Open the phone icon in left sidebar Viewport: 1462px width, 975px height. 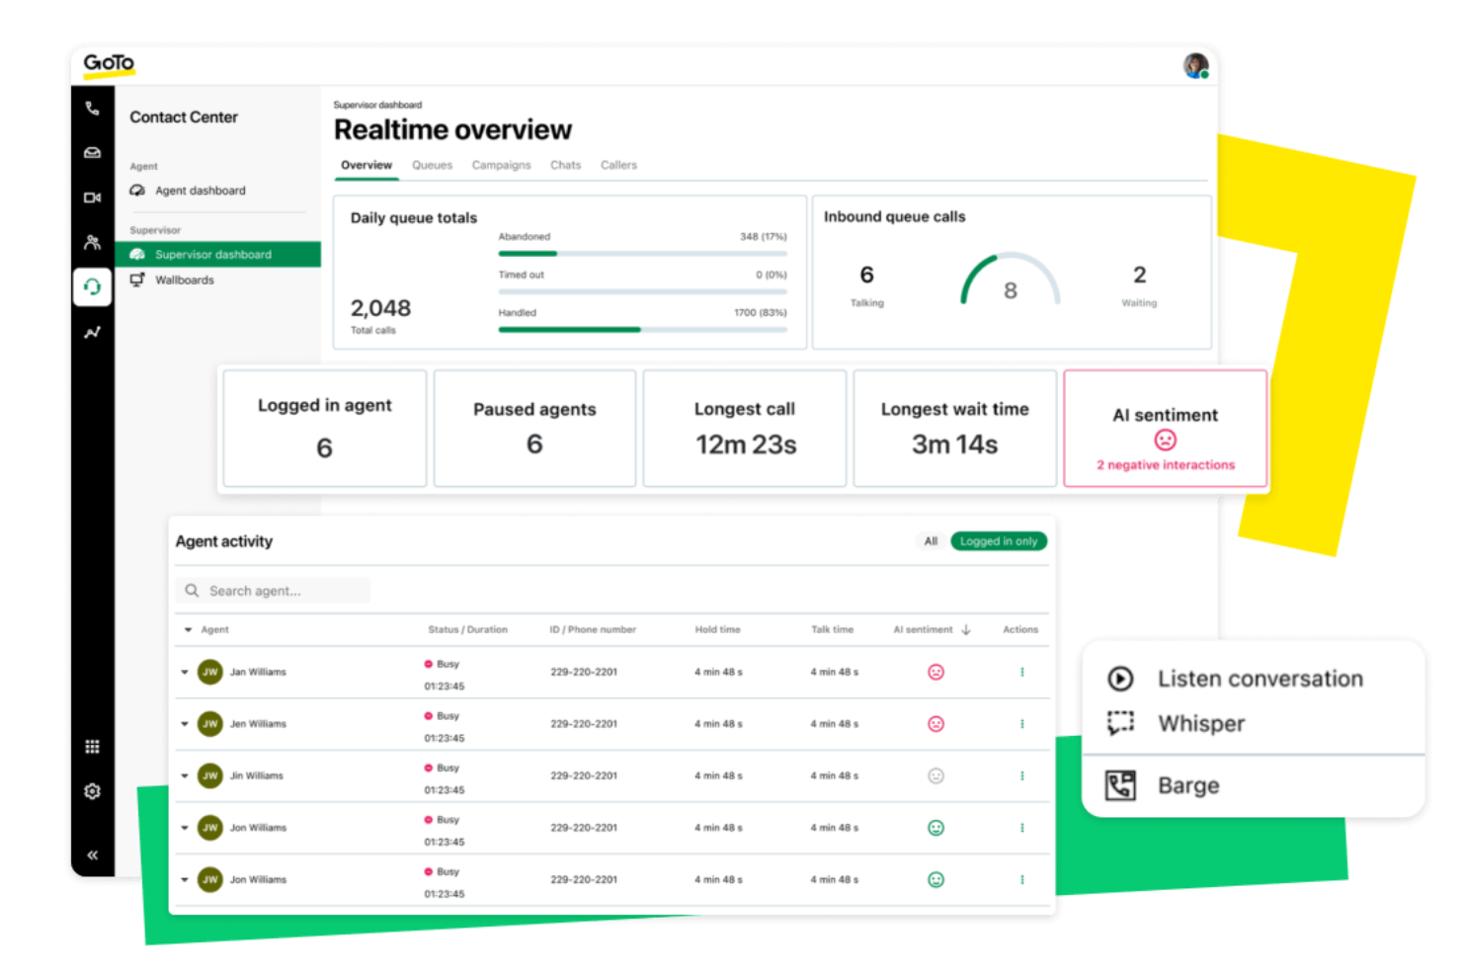92,109
